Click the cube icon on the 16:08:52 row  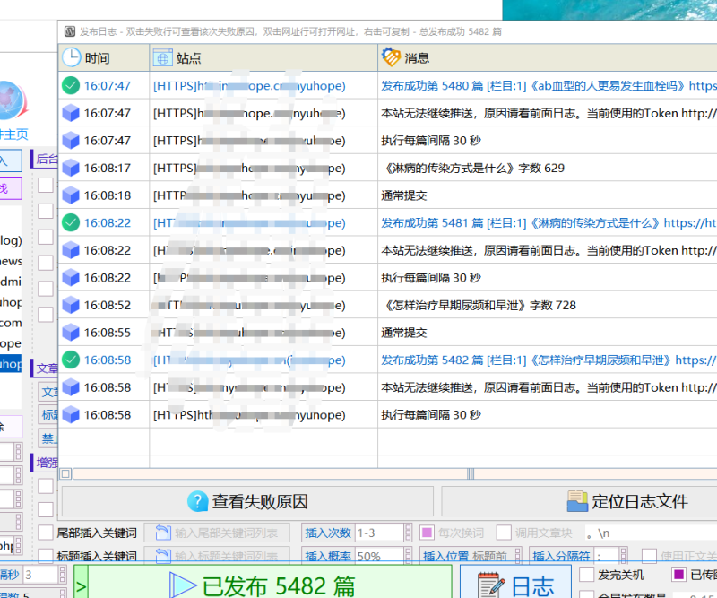point(71,305)
